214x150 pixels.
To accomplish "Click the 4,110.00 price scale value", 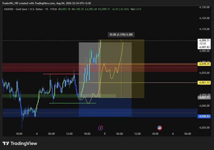I will [x=204, y=29].
